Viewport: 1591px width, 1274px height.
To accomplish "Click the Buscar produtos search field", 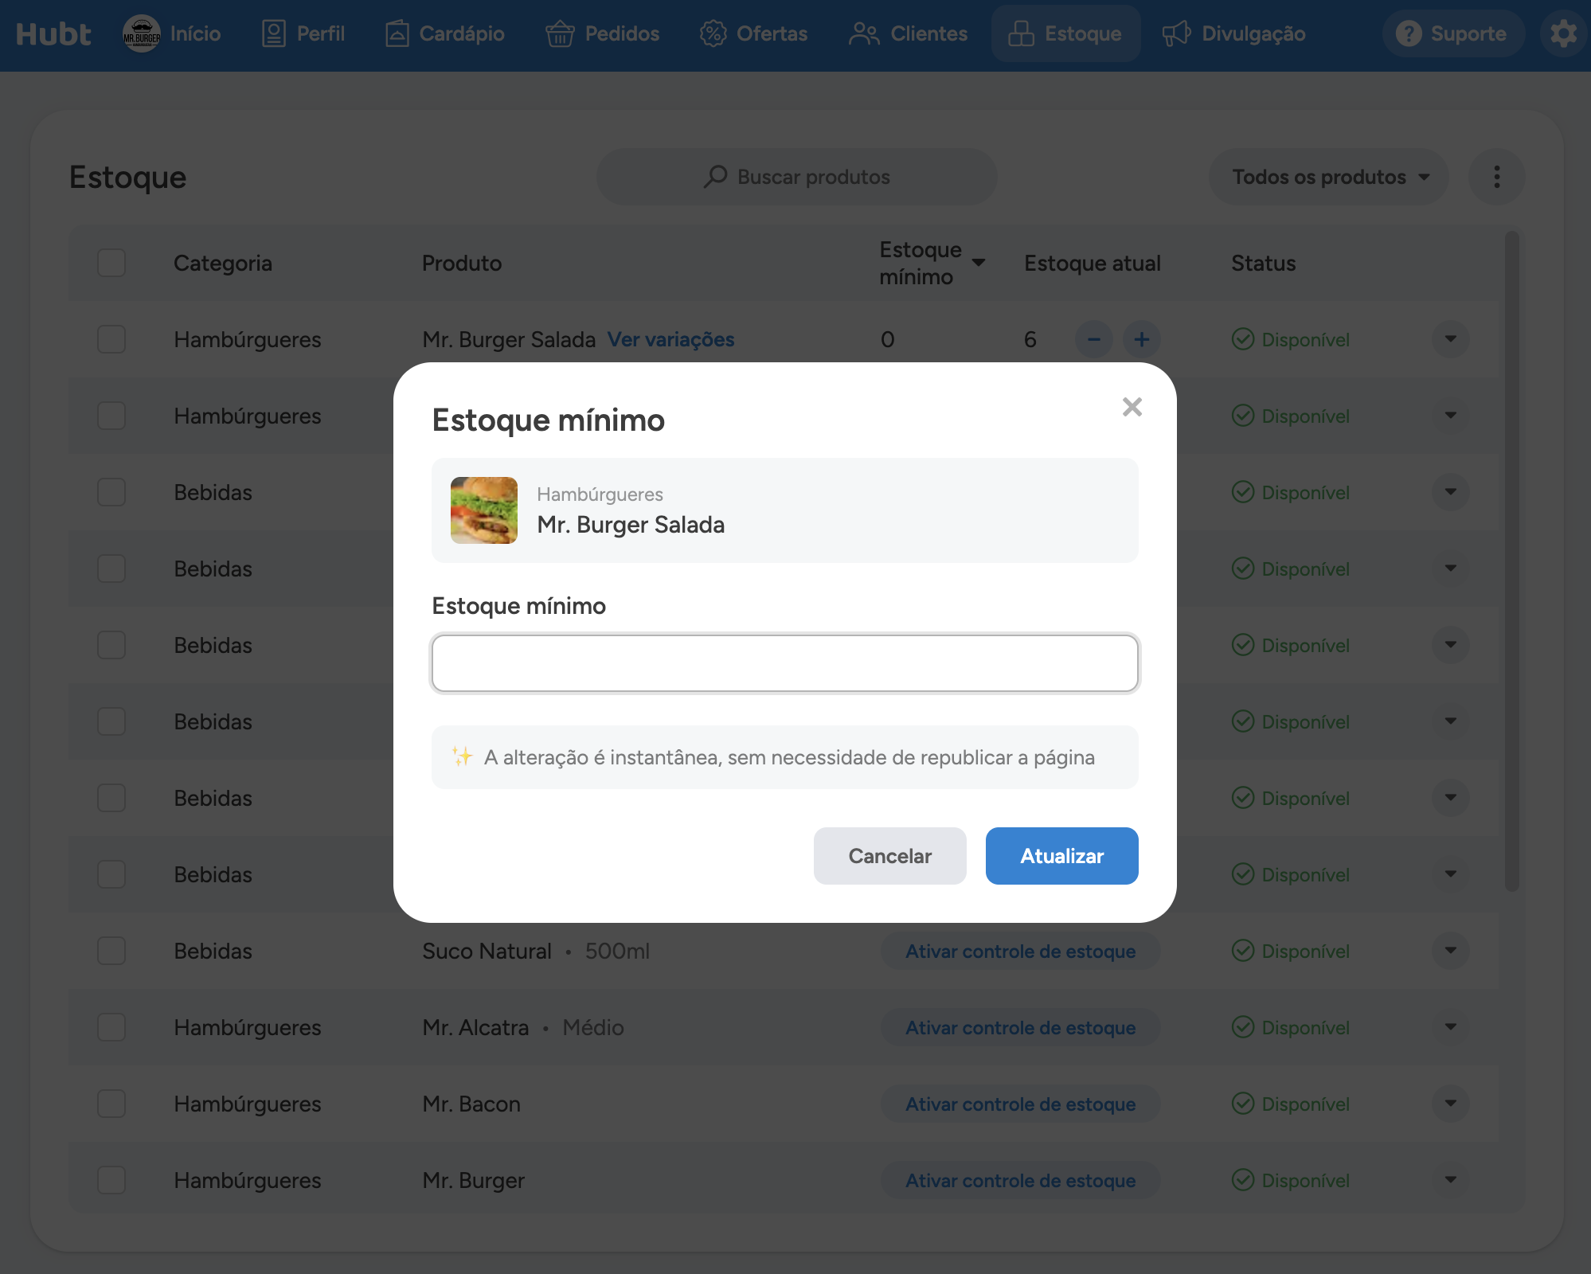I will pyautogui.click(x=796, y=177).
